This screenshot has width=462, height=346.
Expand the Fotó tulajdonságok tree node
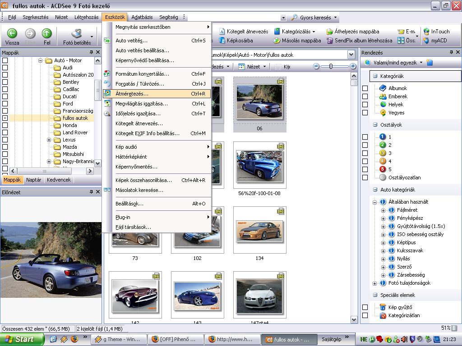pyautogui.click(x=374, y=283)
